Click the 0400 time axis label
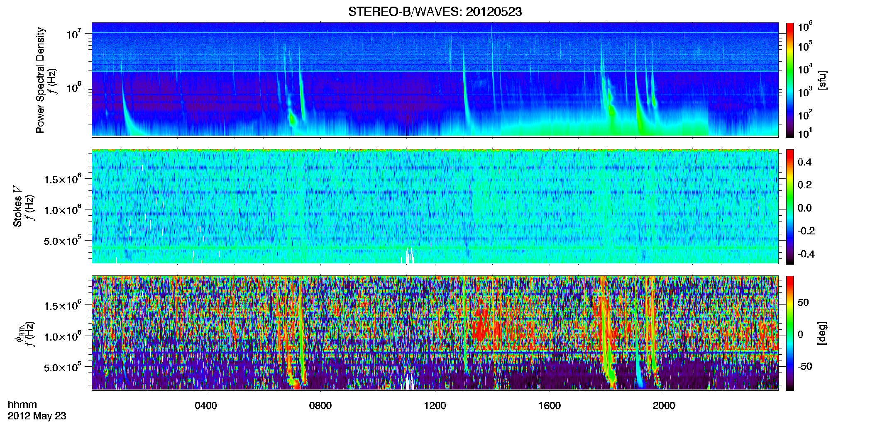This screenshot has height=448, width=870. pyautogui.click(x=206, y=405)
